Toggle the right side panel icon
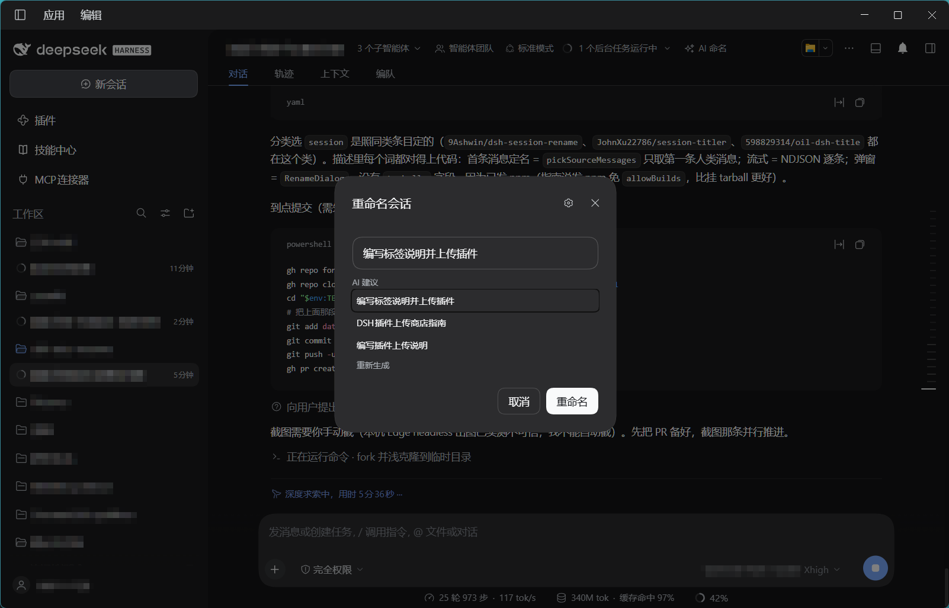949x608 pixels. click(x=930, y=49)
